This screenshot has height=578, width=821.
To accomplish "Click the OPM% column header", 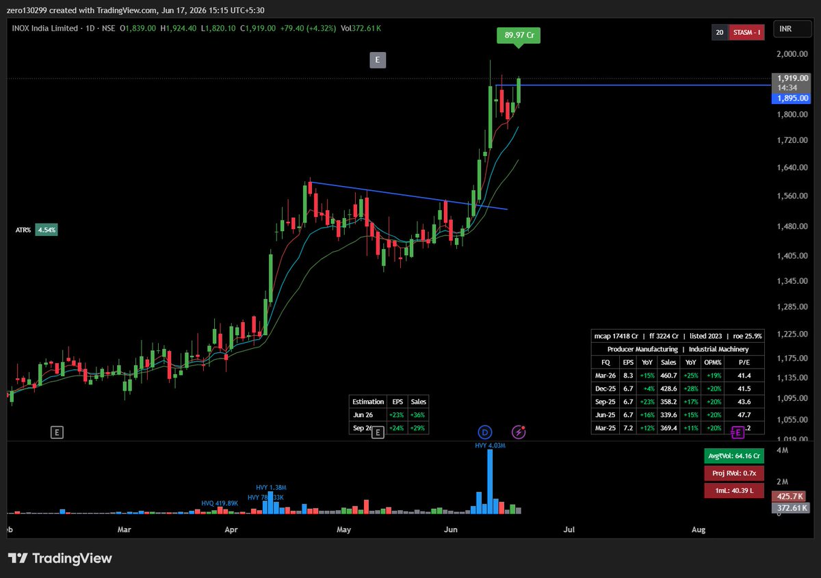I will click(713, 363).
